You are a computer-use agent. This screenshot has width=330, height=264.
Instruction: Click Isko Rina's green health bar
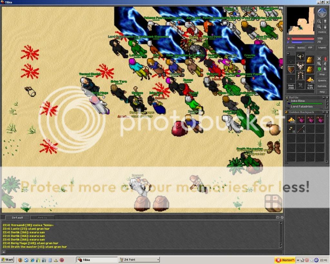coord(307,103)
